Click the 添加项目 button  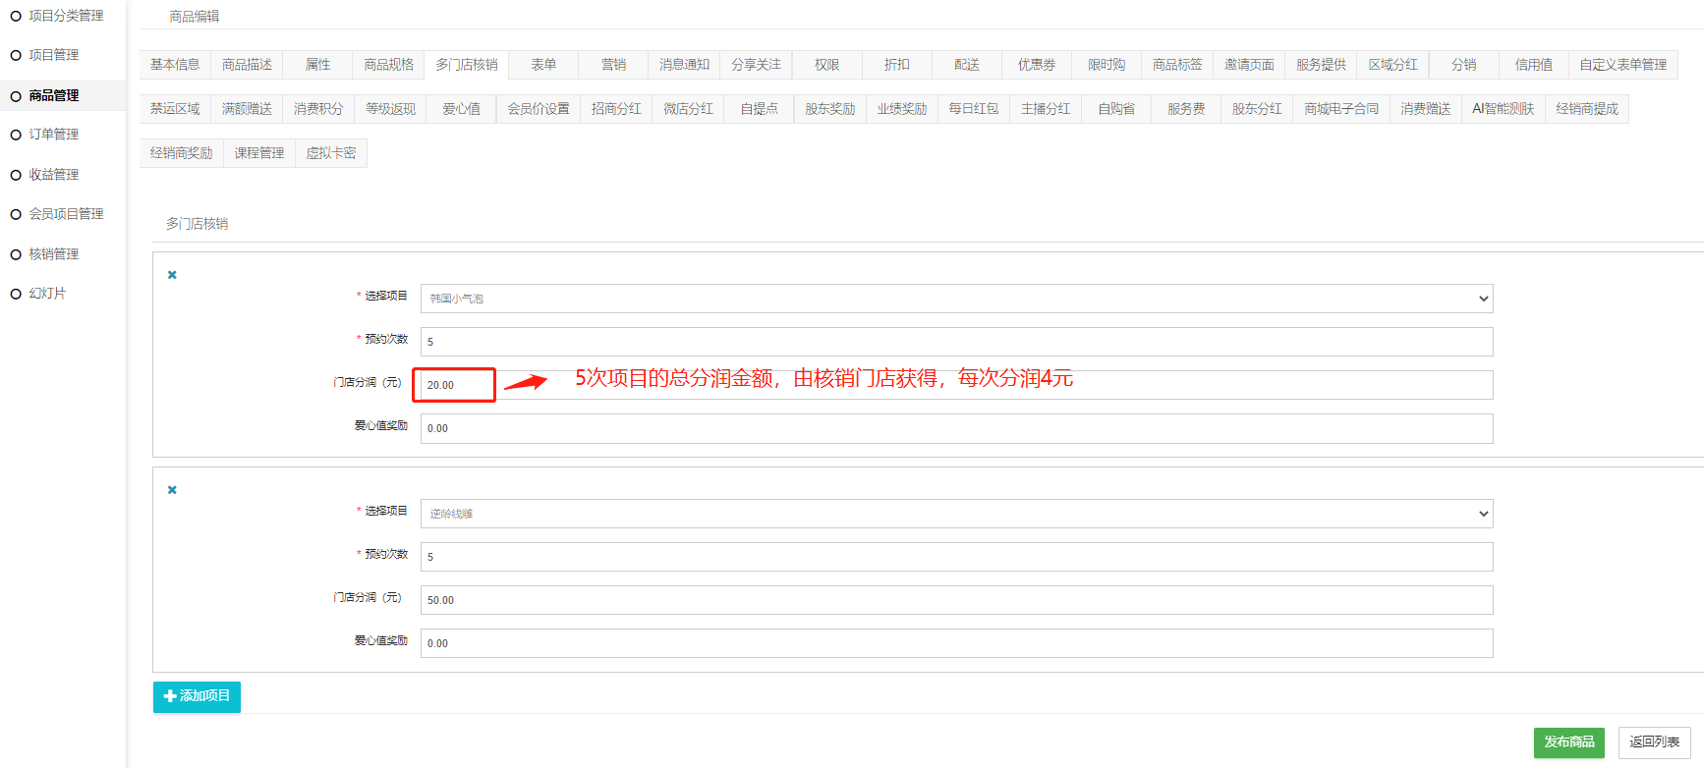pos(197,696)
